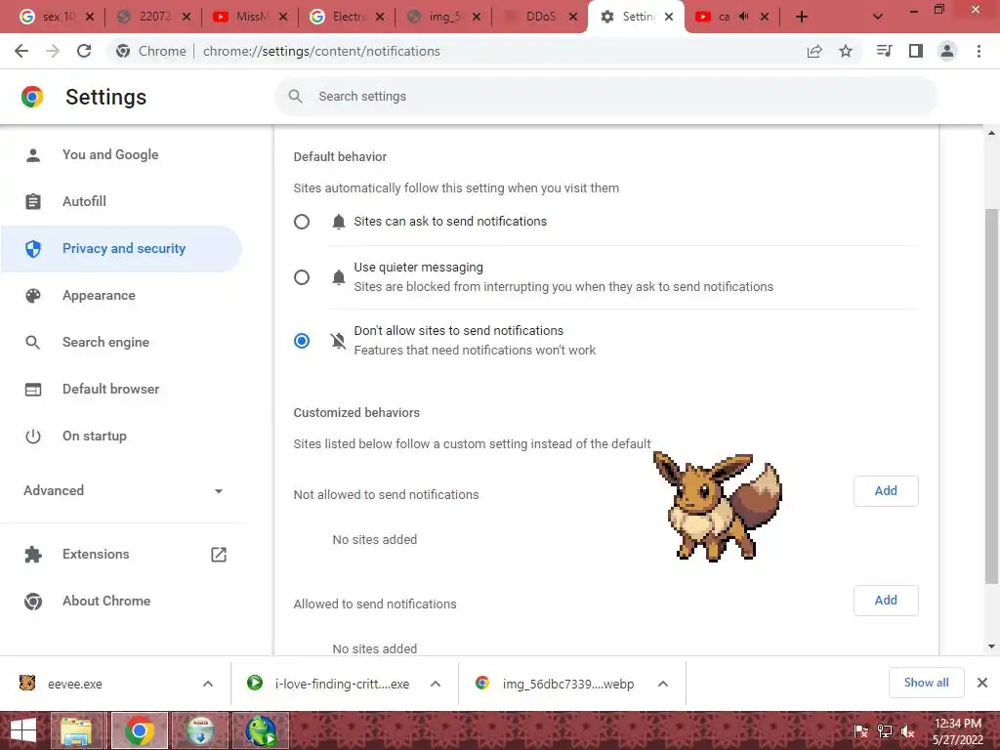Click the network tray icon
This screenshot has height=750, width=1000.
(x=885, y=732)
